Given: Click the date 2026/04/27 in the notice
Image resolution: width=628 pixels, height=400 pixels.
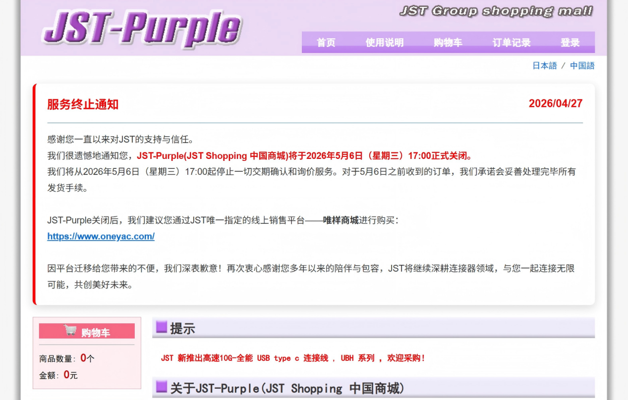Looking at the screenshot, I should [556, 103].
